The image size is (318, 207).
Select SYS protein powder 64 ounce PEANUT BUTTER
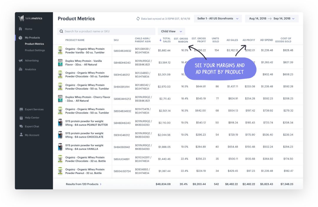point(87,123)
